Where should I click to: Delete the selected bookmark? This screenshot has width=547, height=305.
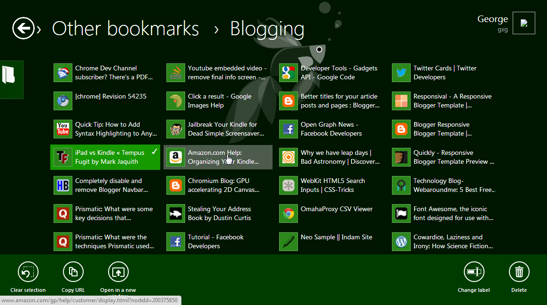[519, 272]
